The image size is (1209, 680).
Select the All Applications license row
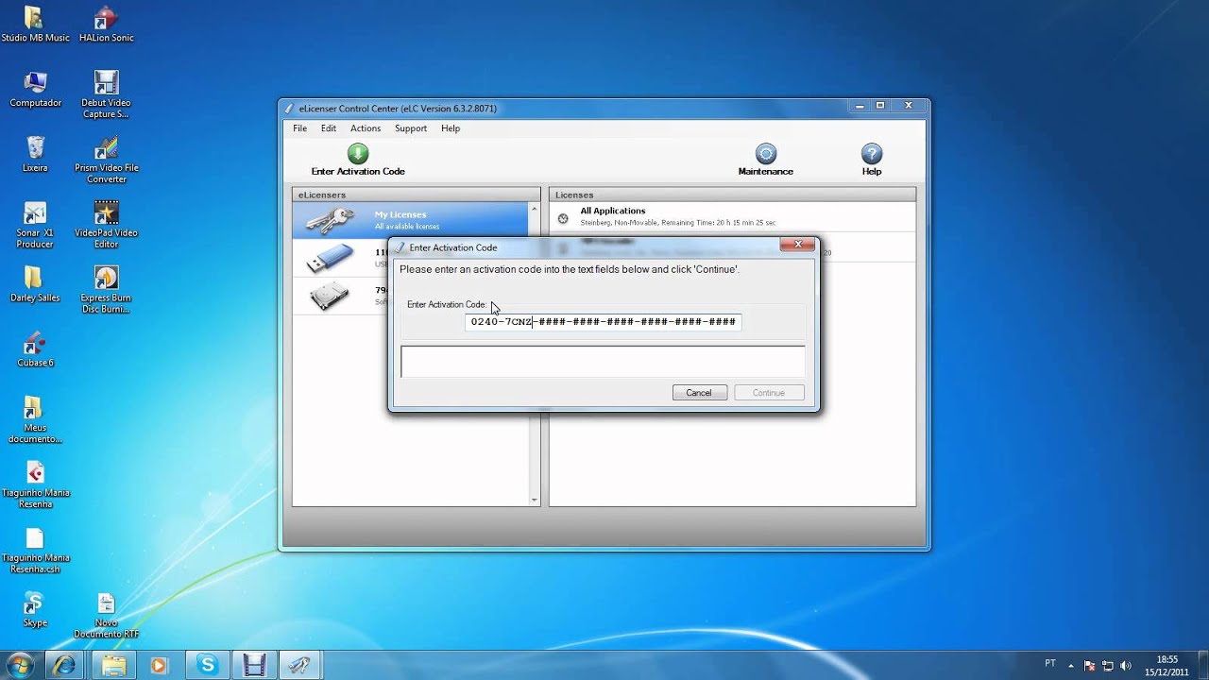tap(732, 216)
